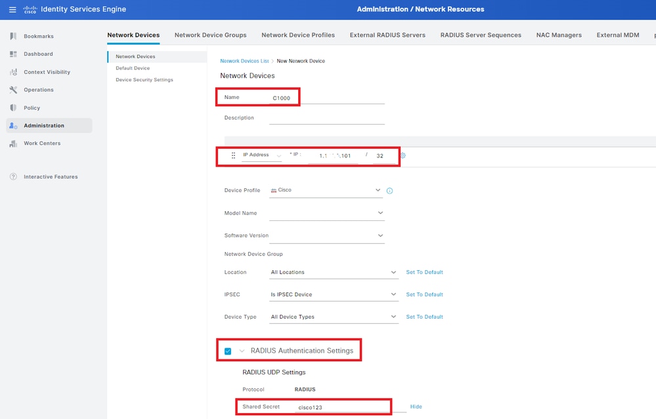Click the Interactive Features help icon
656x419 pixels.
pyautogui.click(x=13, y=176)
